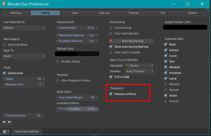Decrease Euclidean Distance with left arrow
This screenshot has width=211, height=136.
57,41
